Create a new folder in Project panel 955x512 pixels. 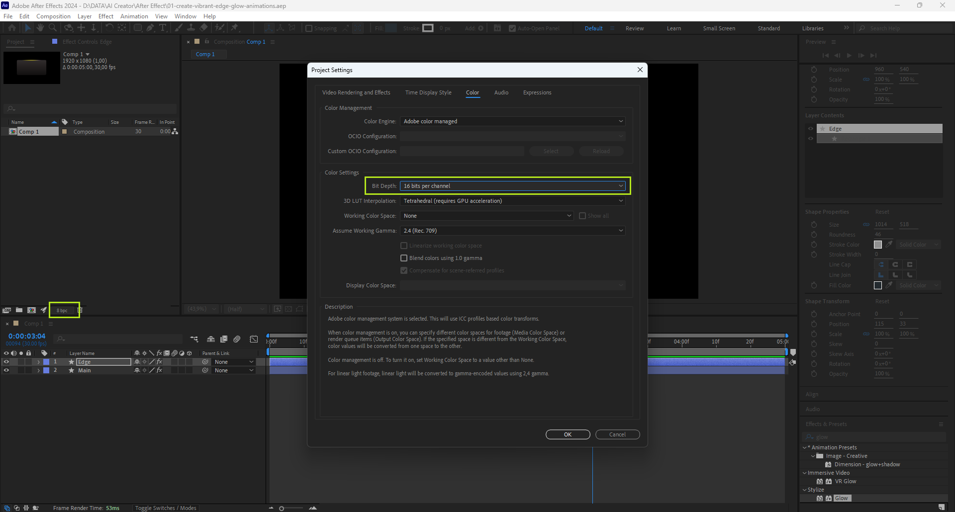coord(19,310)
